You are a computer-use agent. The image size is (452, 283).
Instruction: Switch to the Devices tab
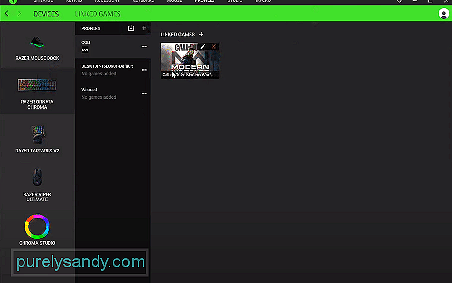pyautogui.click(x=46, y=14)
